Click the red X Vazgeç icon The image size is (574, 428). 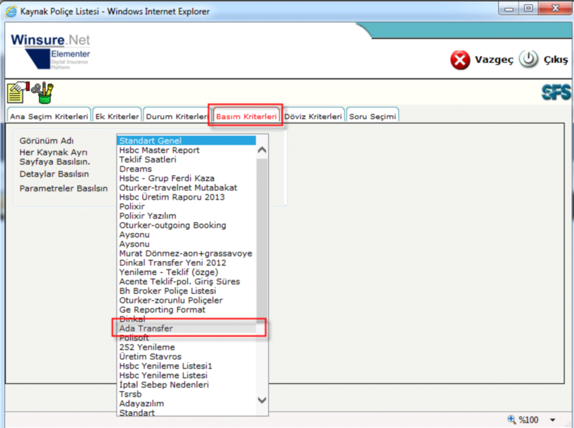[x=460, y=60]
